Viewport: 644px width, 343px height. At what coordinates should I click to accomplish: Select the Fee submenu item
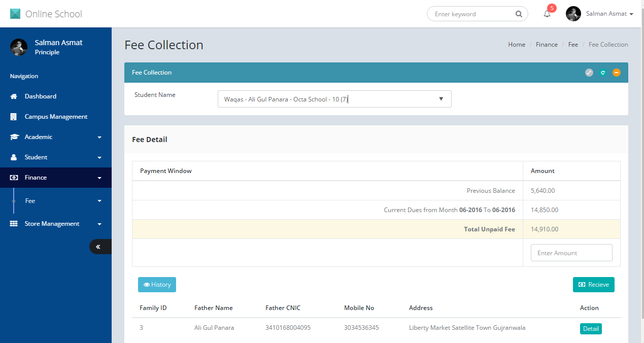30,201
